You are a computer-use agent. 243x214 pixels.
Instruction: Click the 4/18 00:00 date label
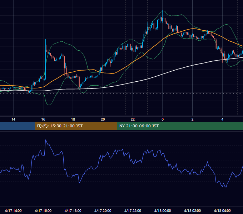pyautogui.click(x=163, y=210)
